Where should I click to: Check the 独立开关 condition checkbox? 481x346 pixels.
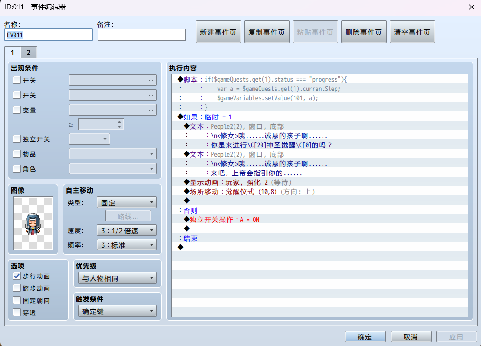(x=17, y=139)
